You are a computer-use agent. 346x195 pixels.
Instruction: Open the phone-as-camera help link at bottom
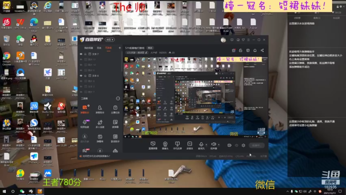(96, 156)
